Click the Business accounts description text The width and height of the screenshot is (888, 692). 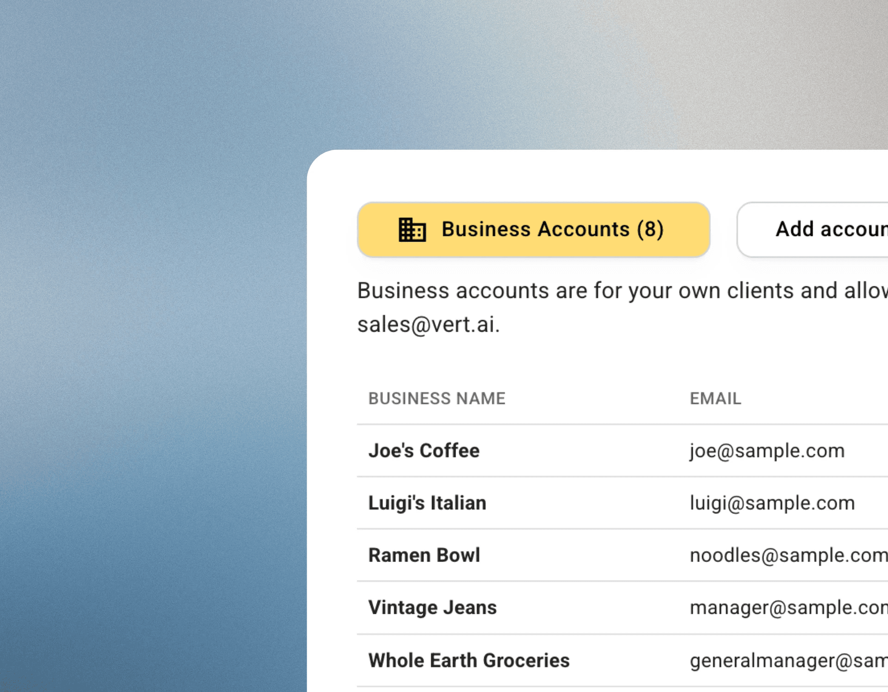coord(623,291)
